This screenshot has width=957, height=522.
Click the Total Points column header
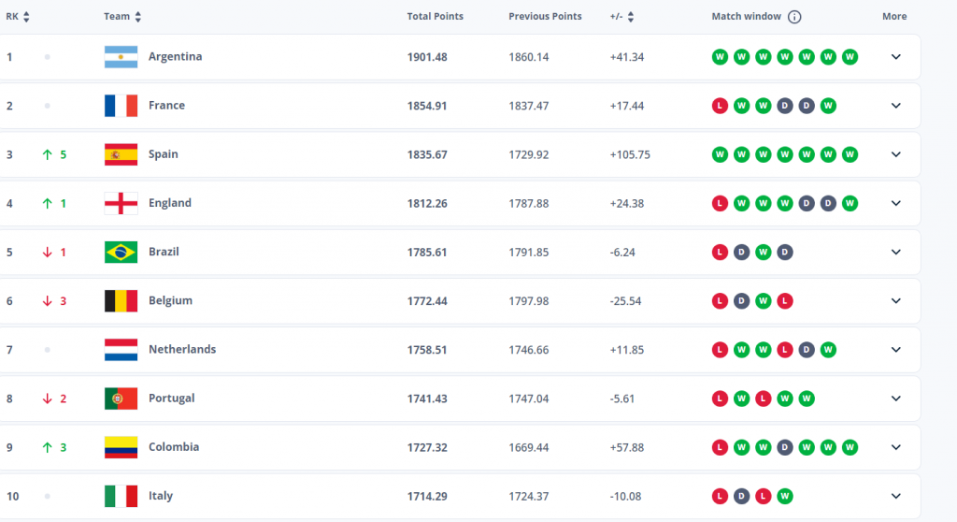point(435,17)
